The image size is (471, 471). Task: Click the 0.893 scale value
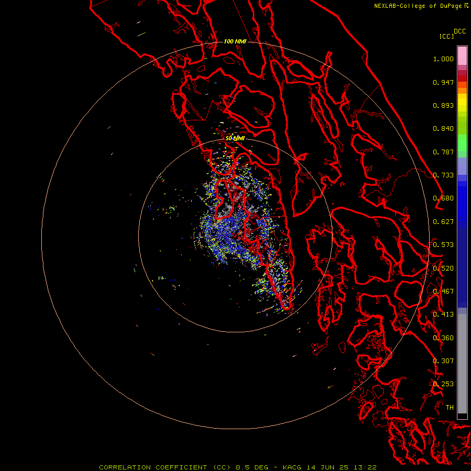point(443,105)
